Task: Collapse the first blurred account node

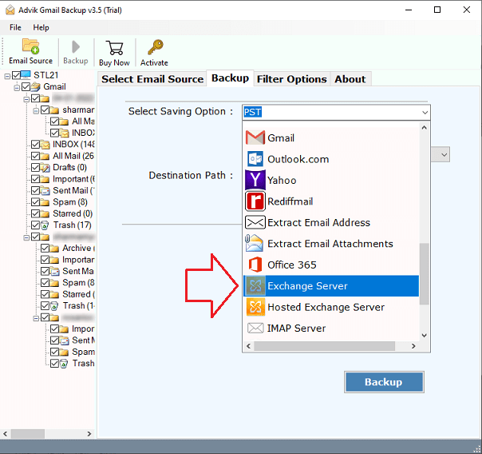Action: point(26,99)
